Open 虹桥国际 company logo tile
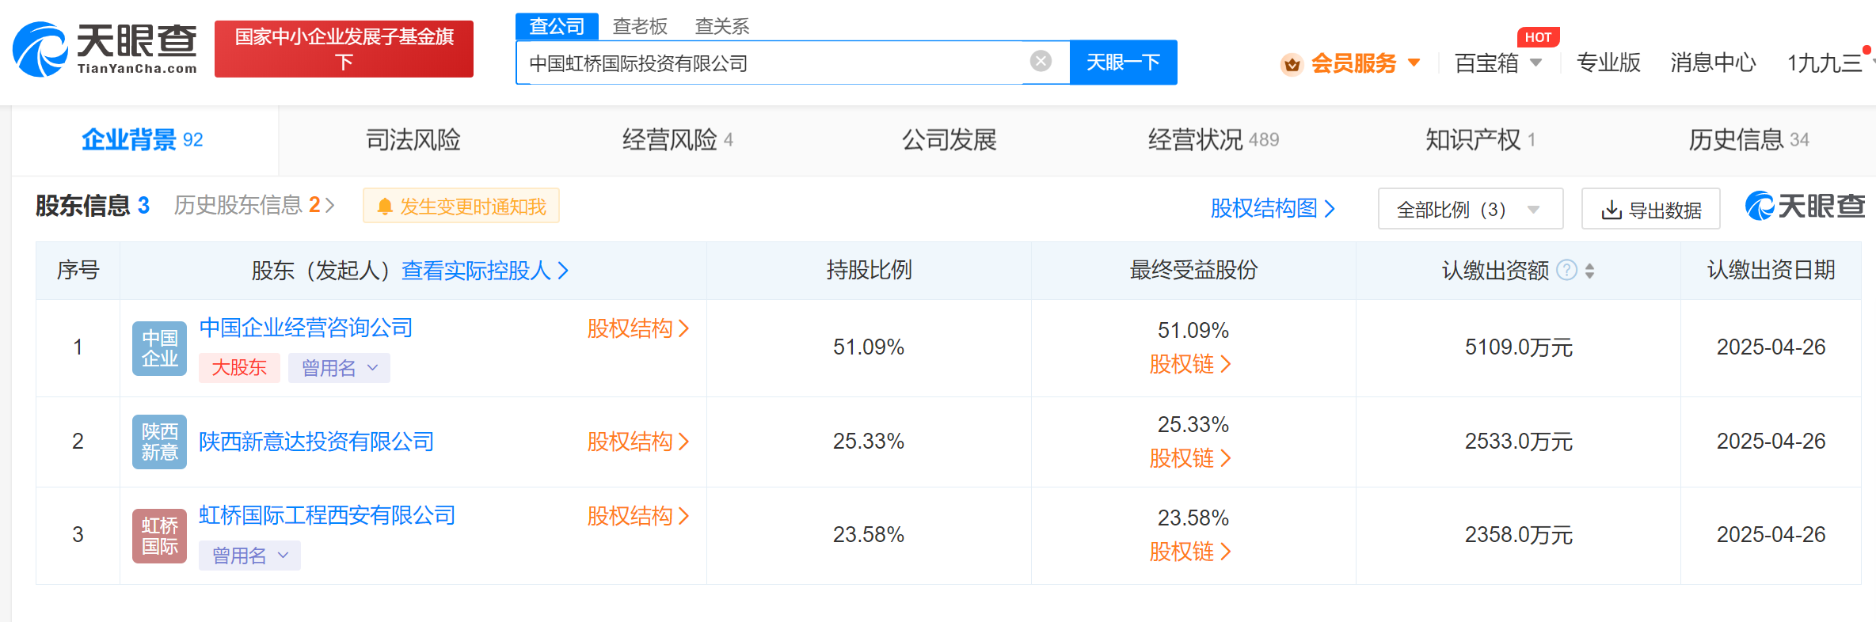Screen dimensions: 1876x622 [159, 536]
